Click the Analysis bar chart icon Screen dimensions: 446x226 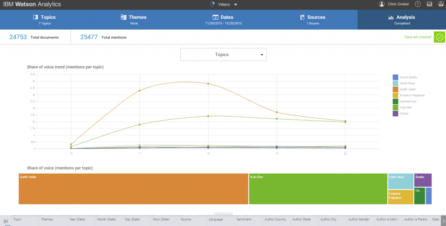(x=391, y=17)
